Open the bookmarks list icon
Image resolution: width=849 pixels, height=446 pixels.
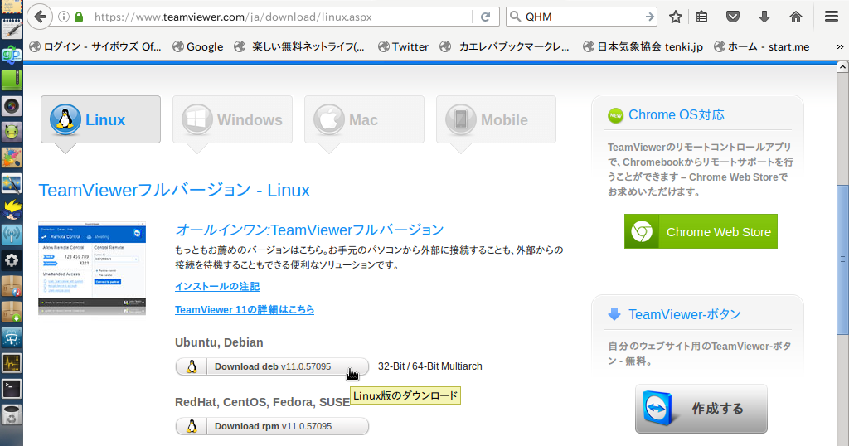[x=701, y=17]
